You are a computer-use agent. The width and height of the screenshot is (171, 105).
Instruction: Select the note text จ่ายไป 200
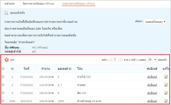click(84, 77)
